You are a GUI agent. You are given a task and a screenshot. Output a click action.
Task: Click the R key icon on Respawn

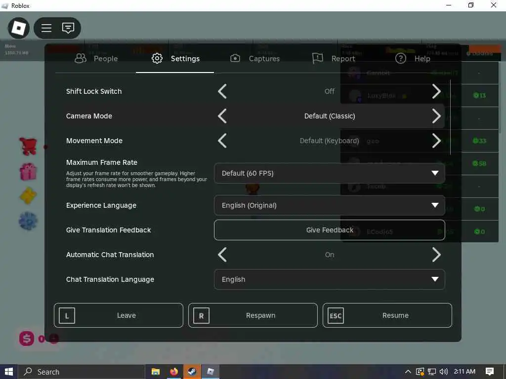click(x=202, y=315)
